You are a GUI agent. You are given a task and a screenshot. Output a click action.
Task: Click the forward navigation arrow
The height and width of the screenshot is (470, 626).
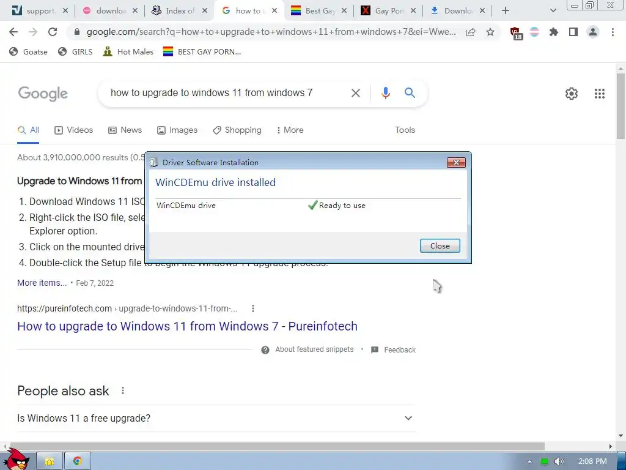click(x=33, y=32)
